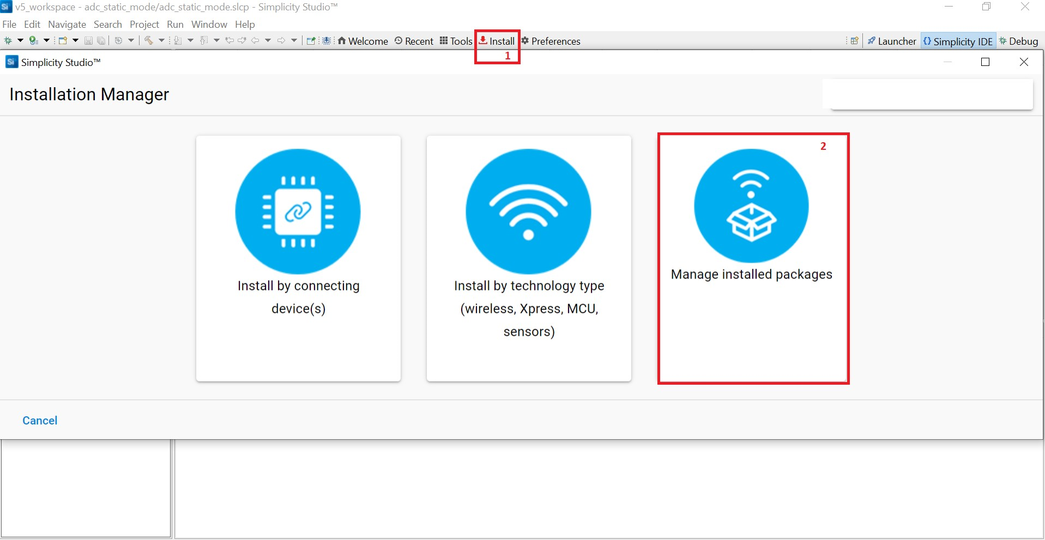
Task: Select Manage installed packages
Action: point(752,258)
